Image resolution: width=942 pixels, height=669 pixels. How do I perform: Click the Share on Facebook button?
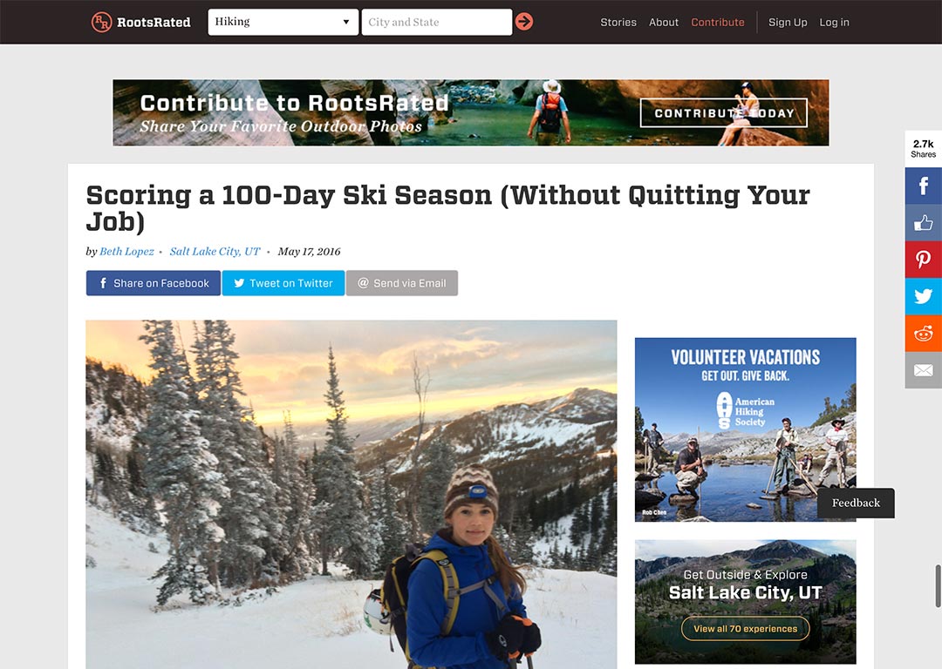[154, 283]
